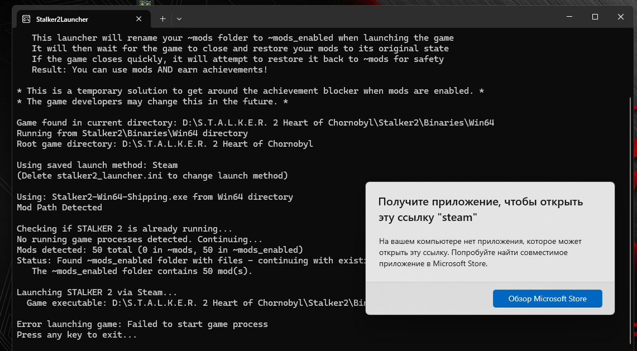Minimize the terminal window

coord(569,17)
